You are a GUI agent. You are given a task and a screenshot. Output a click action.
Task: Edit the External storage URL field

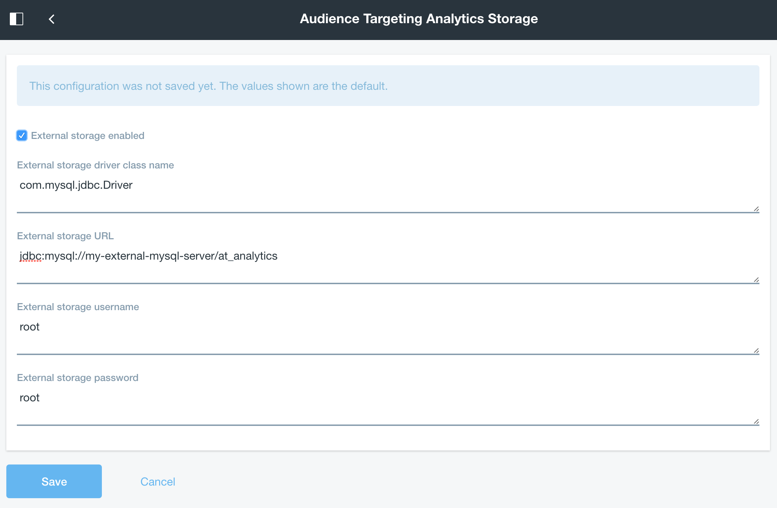[388, 265]
